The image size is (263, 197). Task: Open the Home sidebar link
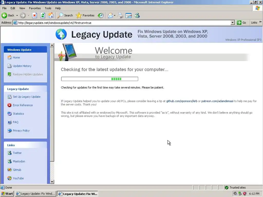[x=16, y=57]
